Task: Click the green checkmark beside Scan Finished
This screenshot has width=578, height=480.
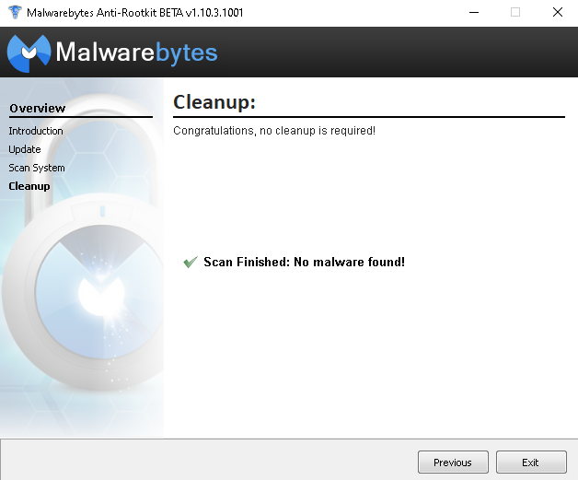Action: coord(191,262)
